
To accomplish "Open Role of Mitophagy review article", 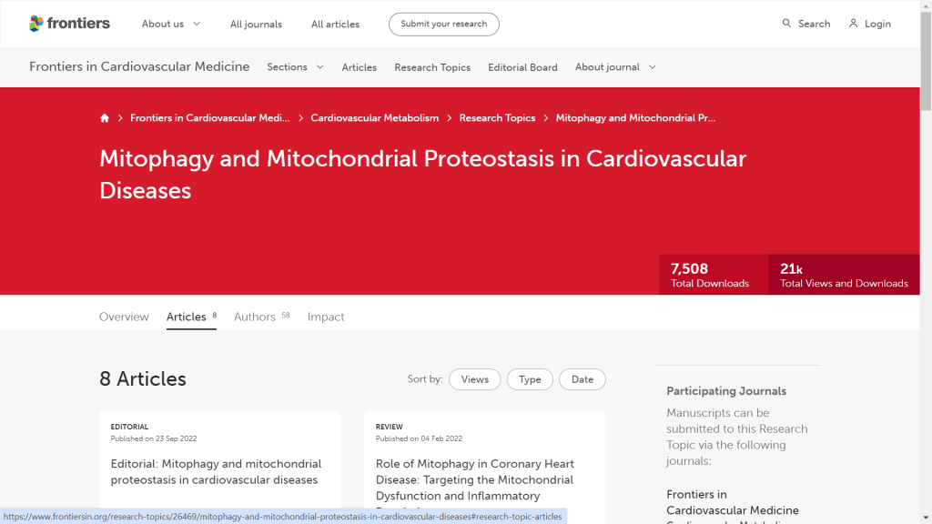I will 474,479.
